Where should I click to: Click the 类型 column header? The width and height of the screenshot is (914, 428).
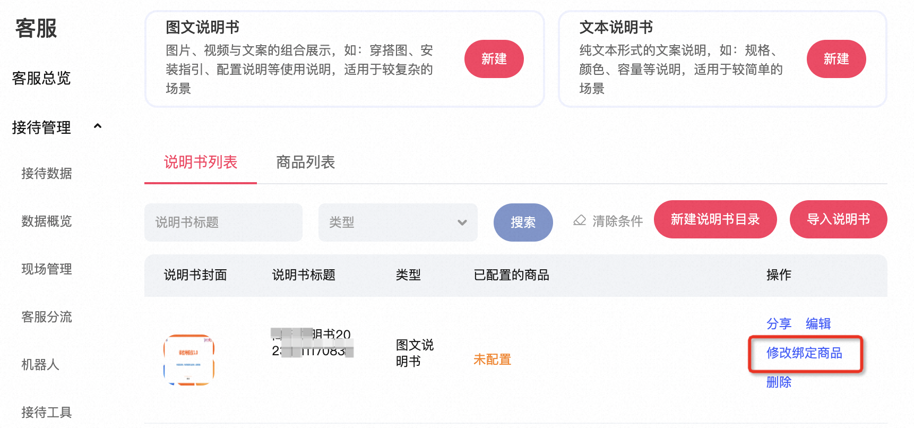tap(409, 275)
